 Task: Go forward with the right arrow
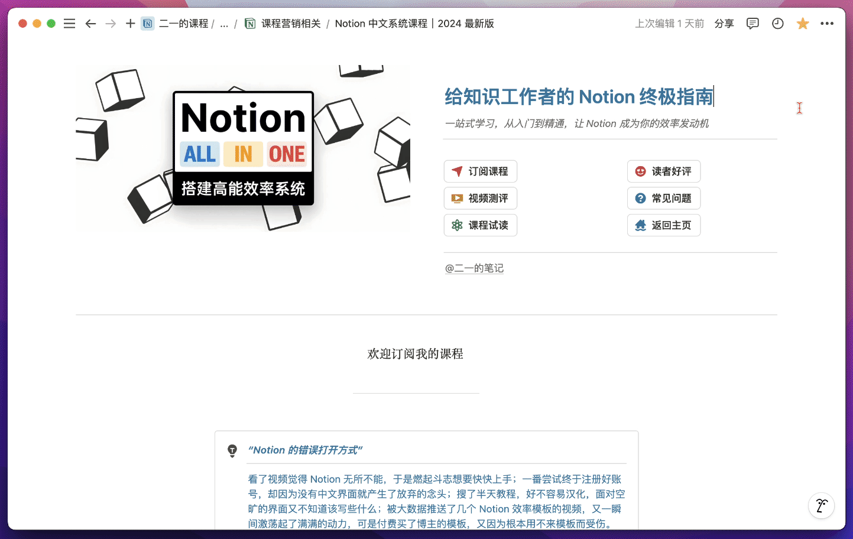(x=111, y=24)
